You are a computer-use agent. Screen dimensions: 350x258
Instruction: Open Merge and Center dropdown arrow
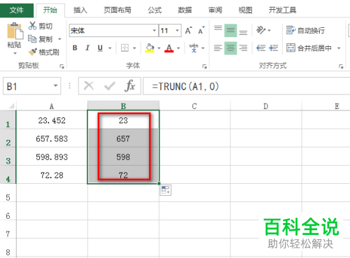pyautogui.click(x=339, y=48)
